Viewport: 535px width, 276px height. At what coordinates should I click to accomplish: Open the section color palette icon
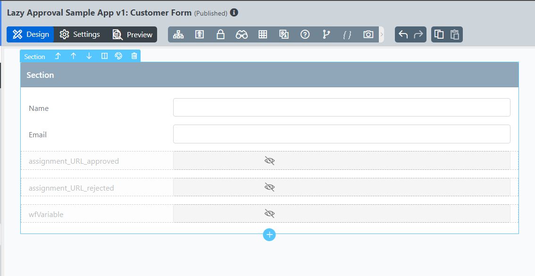pyautogui.click(x=118, y=56)
